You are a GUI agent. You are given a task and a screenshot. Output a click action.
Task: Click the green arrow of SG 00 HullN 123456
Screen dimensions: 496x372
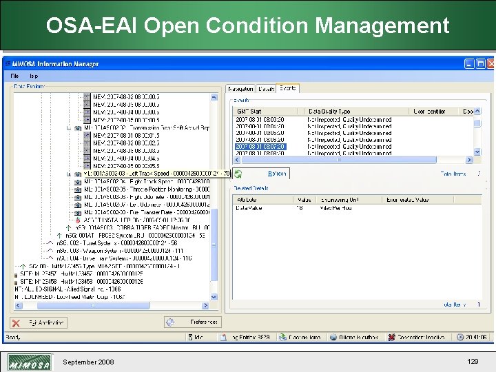[x=23, y=266]
